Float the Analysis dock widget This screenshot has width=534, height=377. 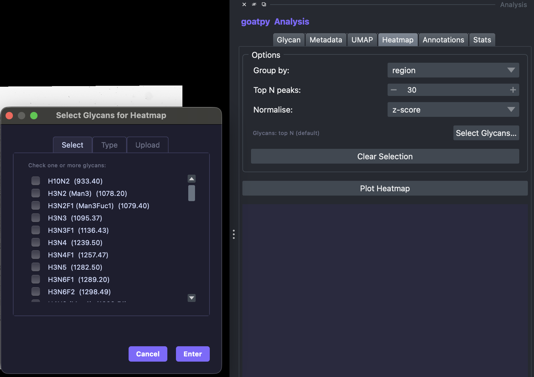264,4
